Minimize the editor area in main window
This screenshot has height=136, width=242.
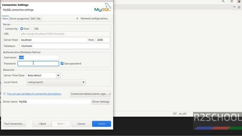click(x=234, y=7)
